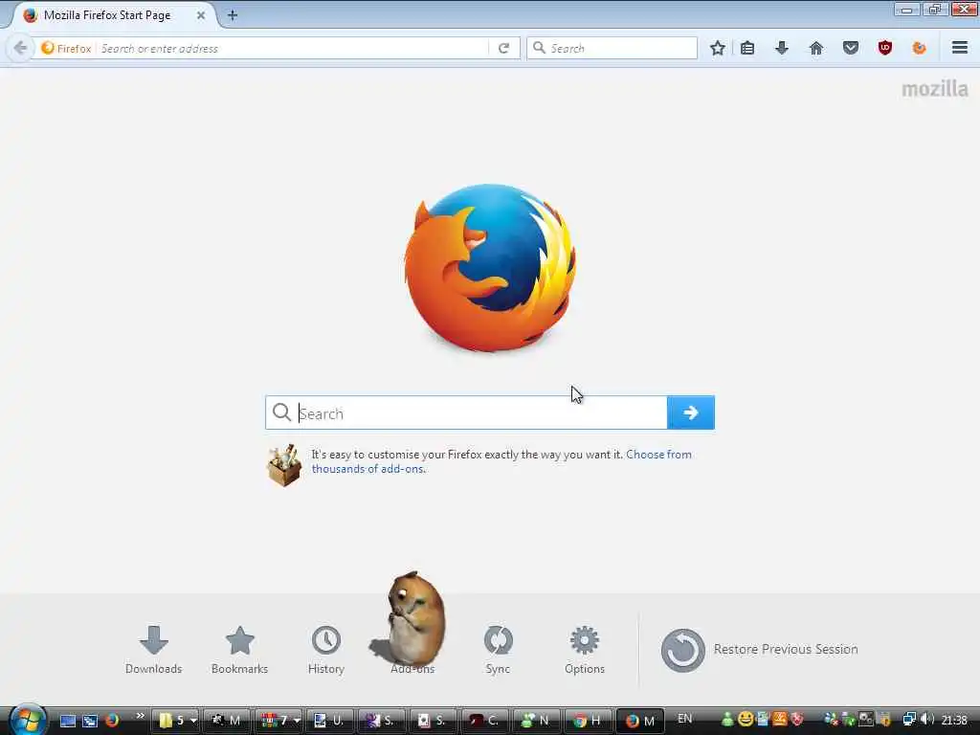Click the mozilla wordmark link

point(935,89)
